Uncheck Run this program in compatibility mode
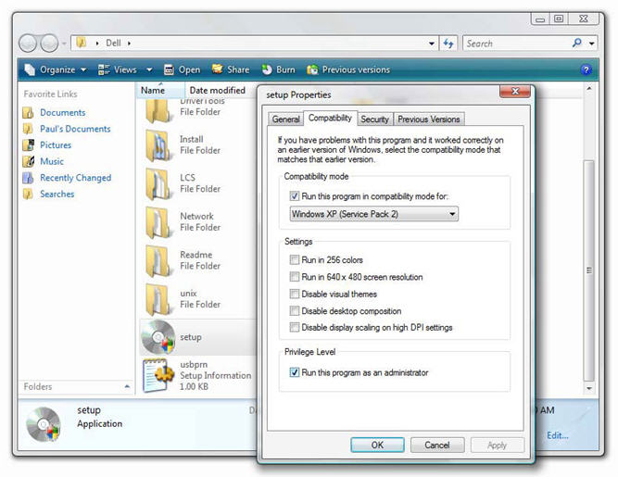The image size is (618, 477). (x=296, y=196)
